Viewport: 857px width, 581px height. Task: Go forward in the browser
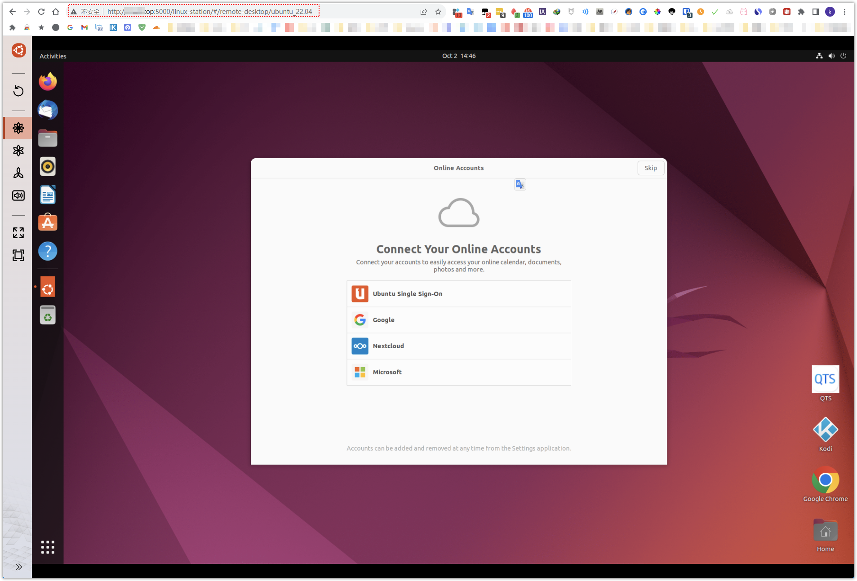(27, 12)
